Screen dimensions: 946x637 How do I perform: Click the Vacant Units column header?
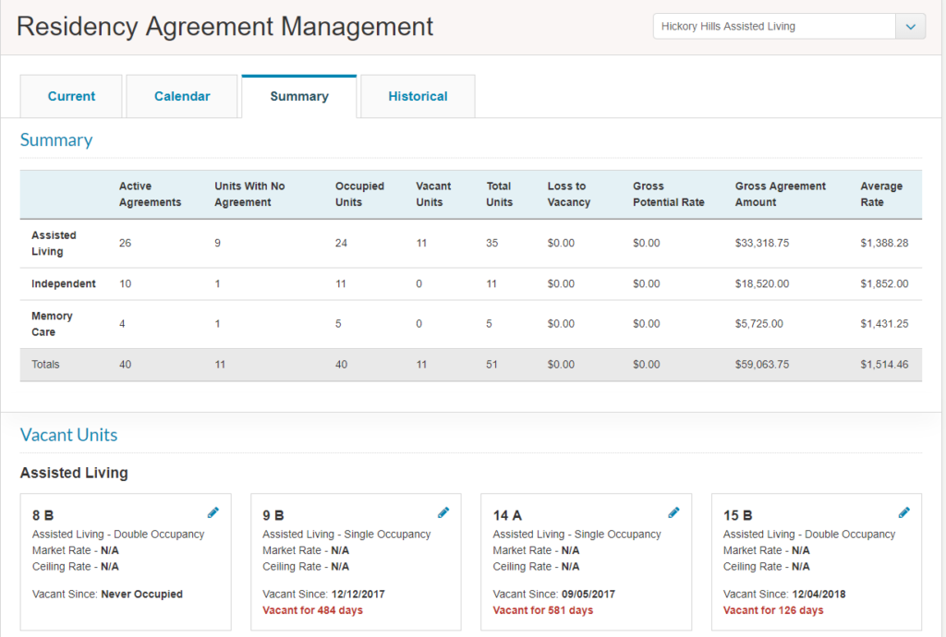coord(433,194)
